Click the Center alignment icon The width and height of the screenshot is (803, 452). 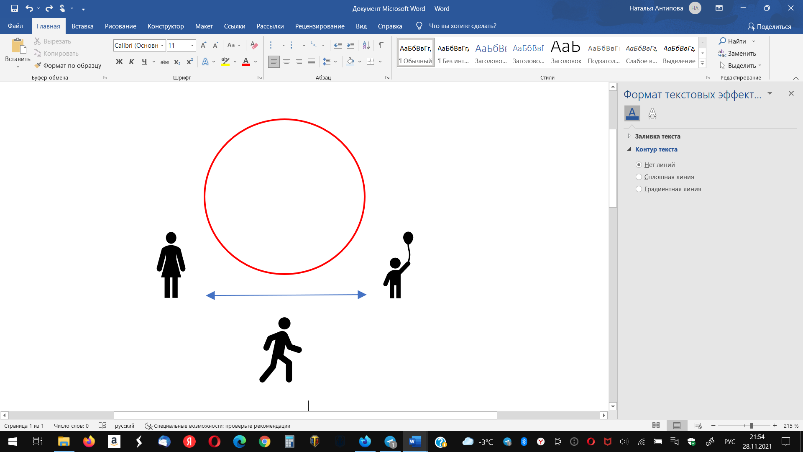coord(286,62)
